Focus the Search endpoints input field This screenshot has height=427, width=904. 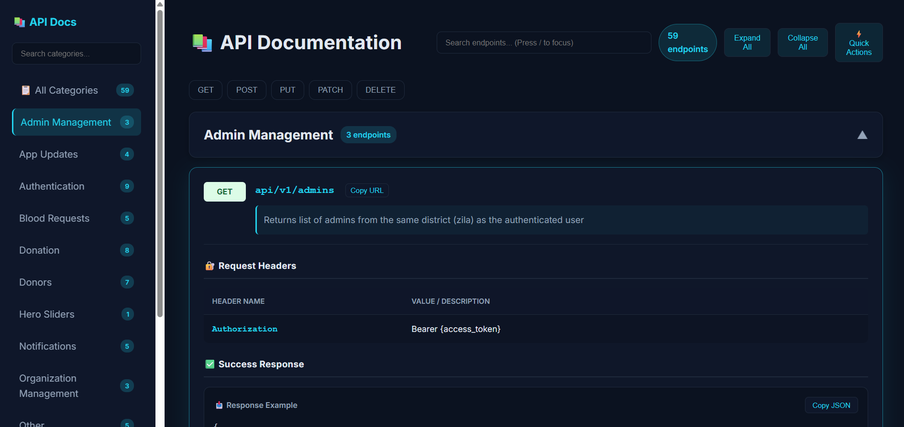543,43
